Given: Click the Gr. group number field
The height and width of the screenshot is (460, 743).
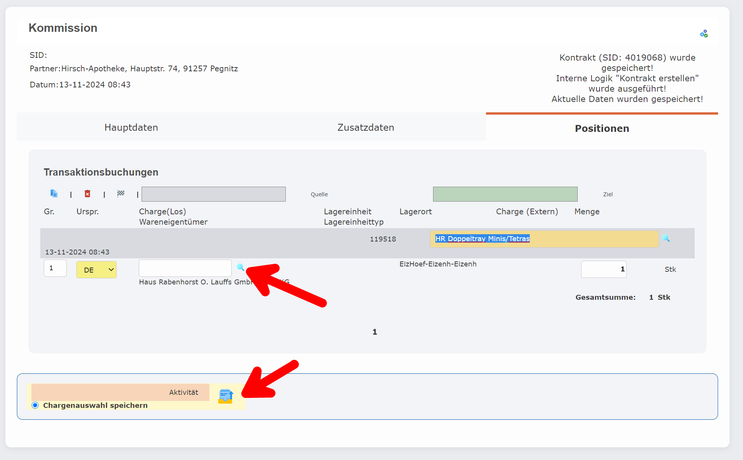Looking at the screenshot, I should (55, 268).
